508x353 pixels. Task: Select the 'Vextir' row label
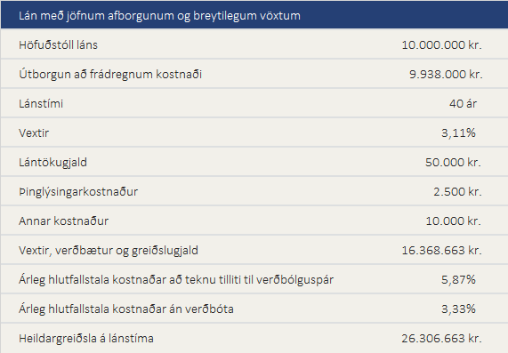(34, 133)
